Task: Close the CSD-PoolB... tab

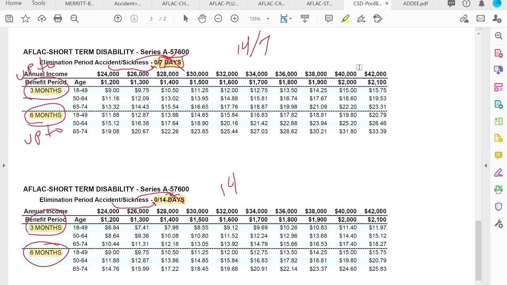Action: (x=387, y=4)
